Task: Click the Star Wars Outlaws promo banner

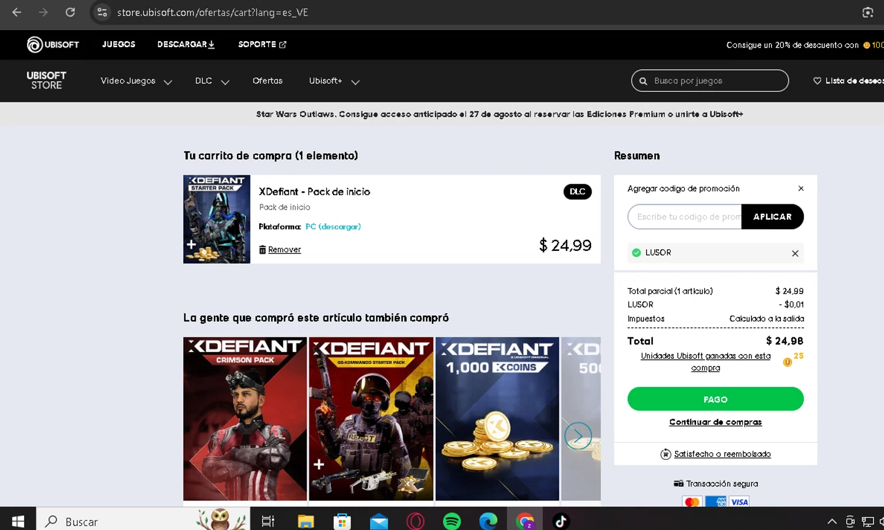Action: click(x=500, y=114)
